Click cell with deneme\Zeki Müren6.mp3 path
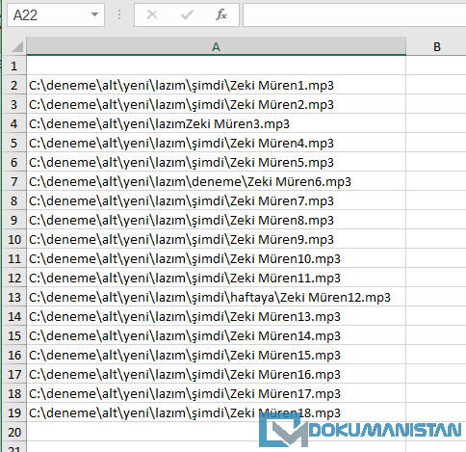Image resolution: width=466 pixels, height=452 pixels. coord(216,181)
